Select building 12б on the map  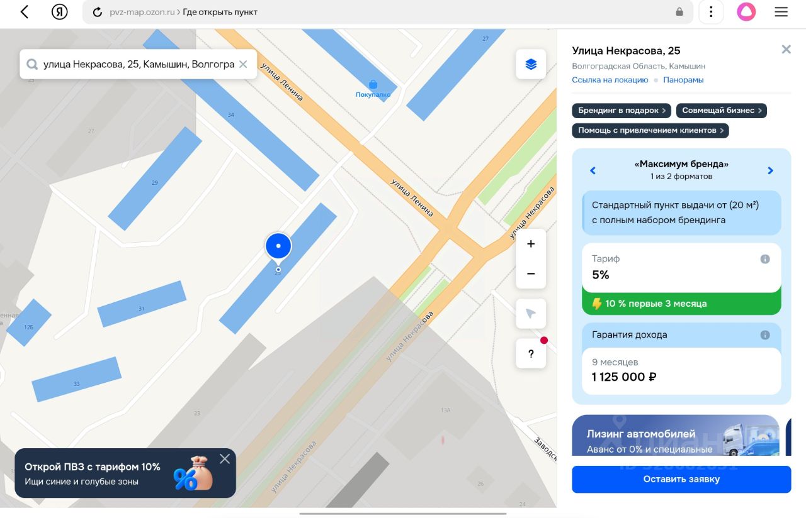tap(28, 322)
